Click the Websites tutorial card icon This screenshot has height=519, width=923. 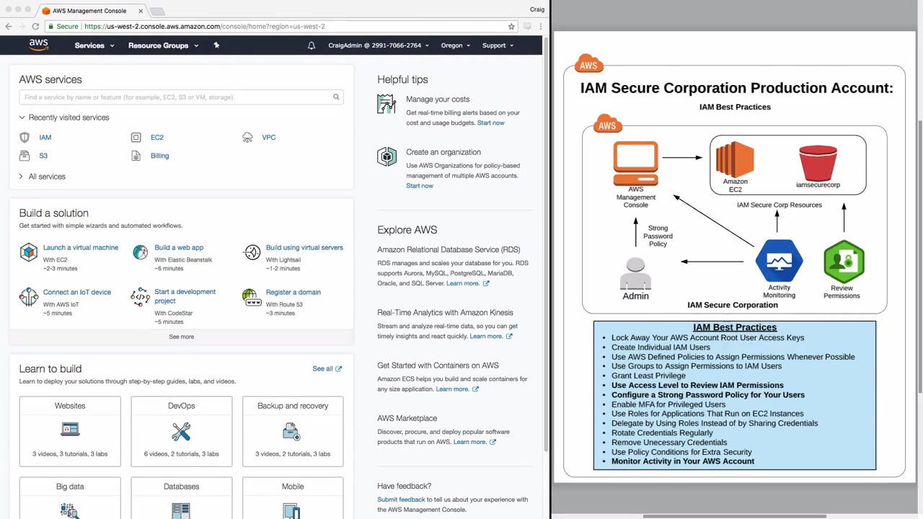coord(70,430)
